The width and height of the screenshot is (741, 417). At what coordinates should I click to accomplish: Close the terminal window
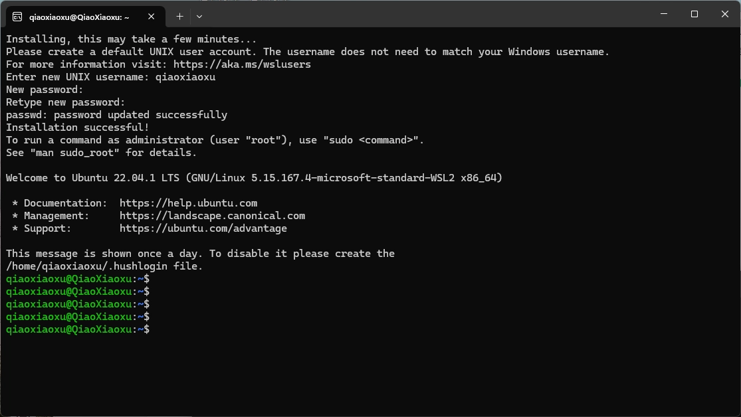pyautogui.click(x=724, y=14)
